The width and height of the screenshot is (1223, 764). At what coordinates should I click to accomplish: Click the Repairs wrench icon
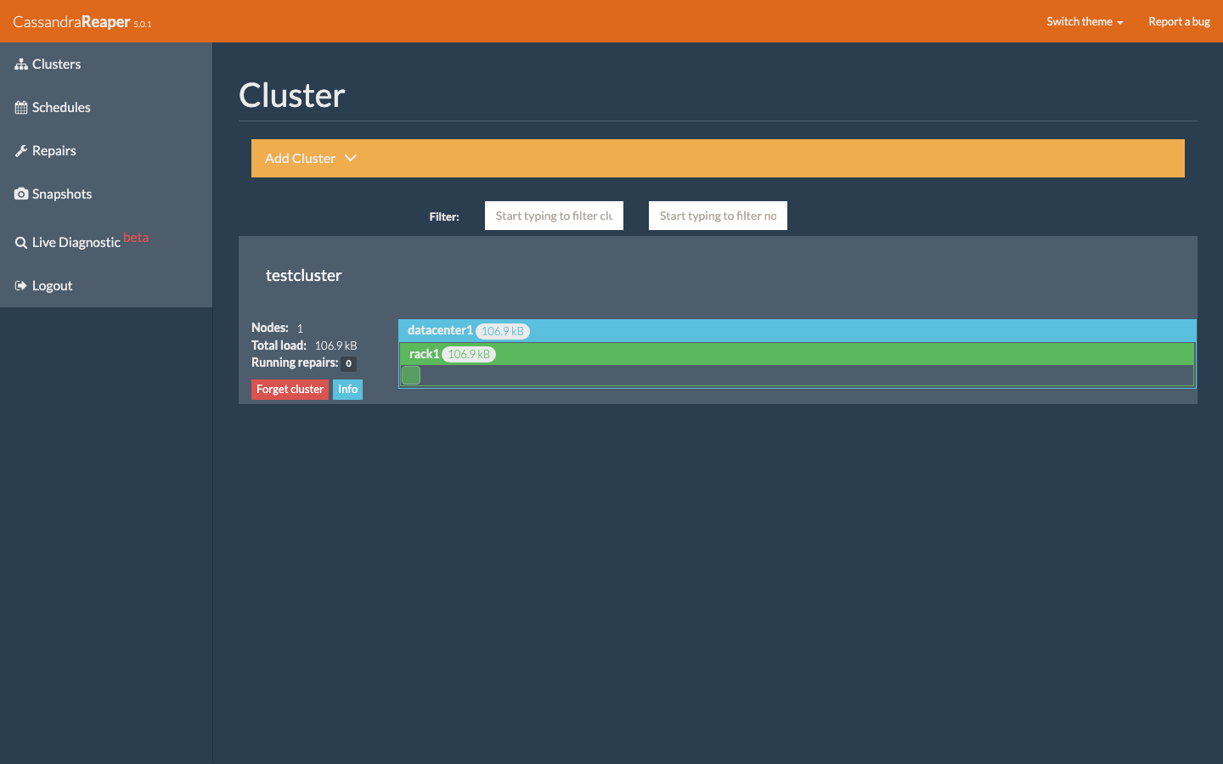tap(21, 151)
